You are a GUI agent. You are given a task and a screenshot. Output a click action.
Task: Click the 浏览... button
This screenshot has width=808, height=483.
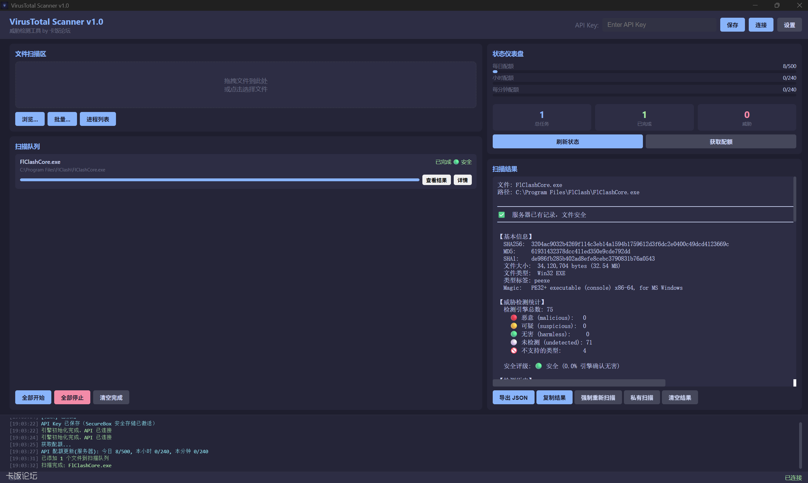point(30,119)
